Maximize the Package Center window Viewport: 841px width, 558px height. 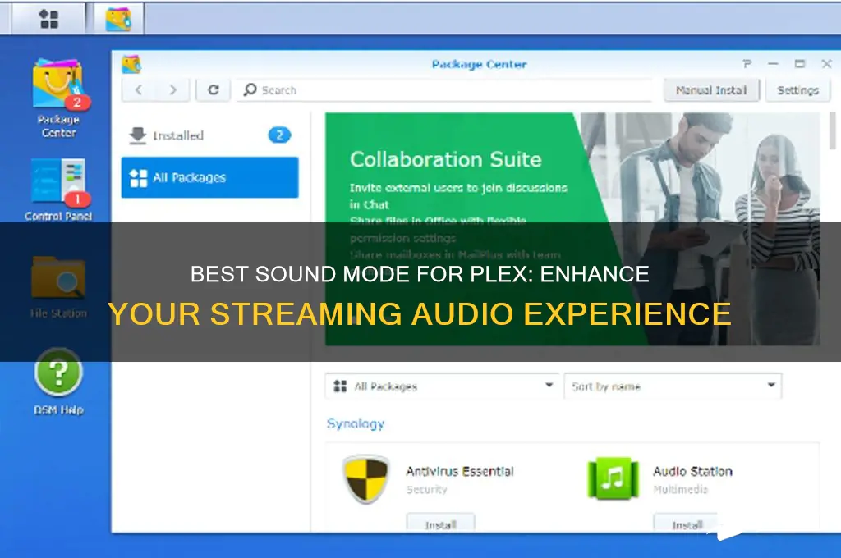point(800,64)
